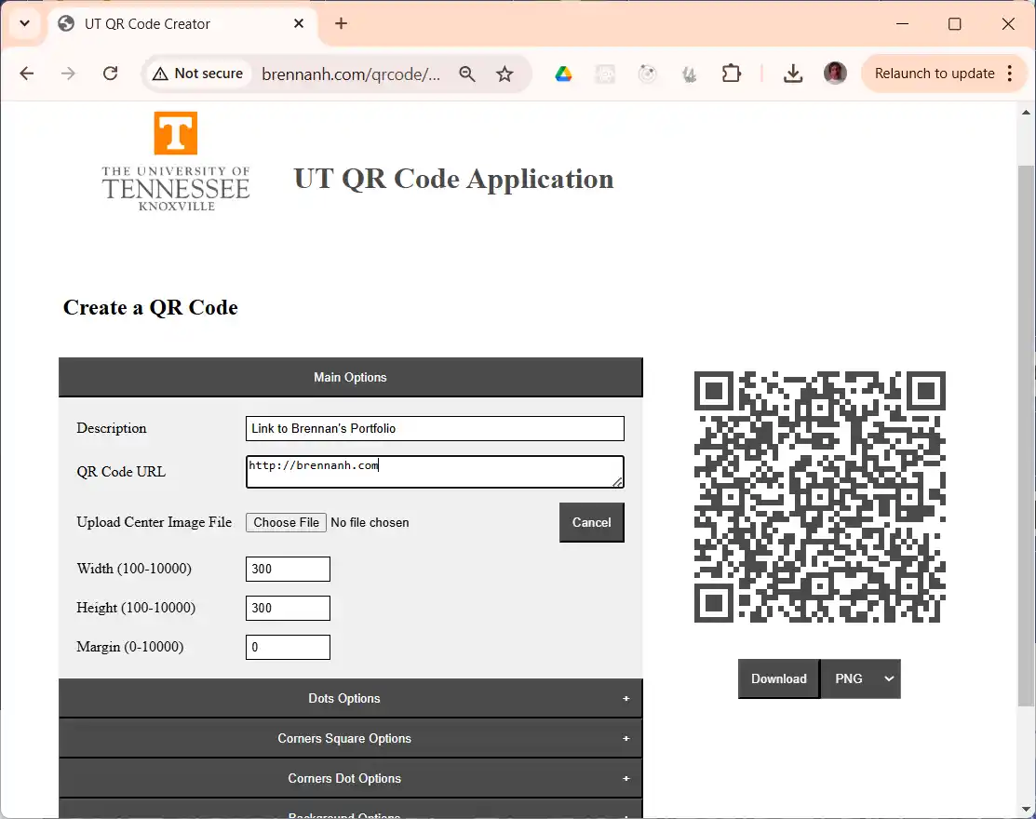This screenshot has width=1036, height=819.
Task: Click the Description text field
Action: (435, 429)
